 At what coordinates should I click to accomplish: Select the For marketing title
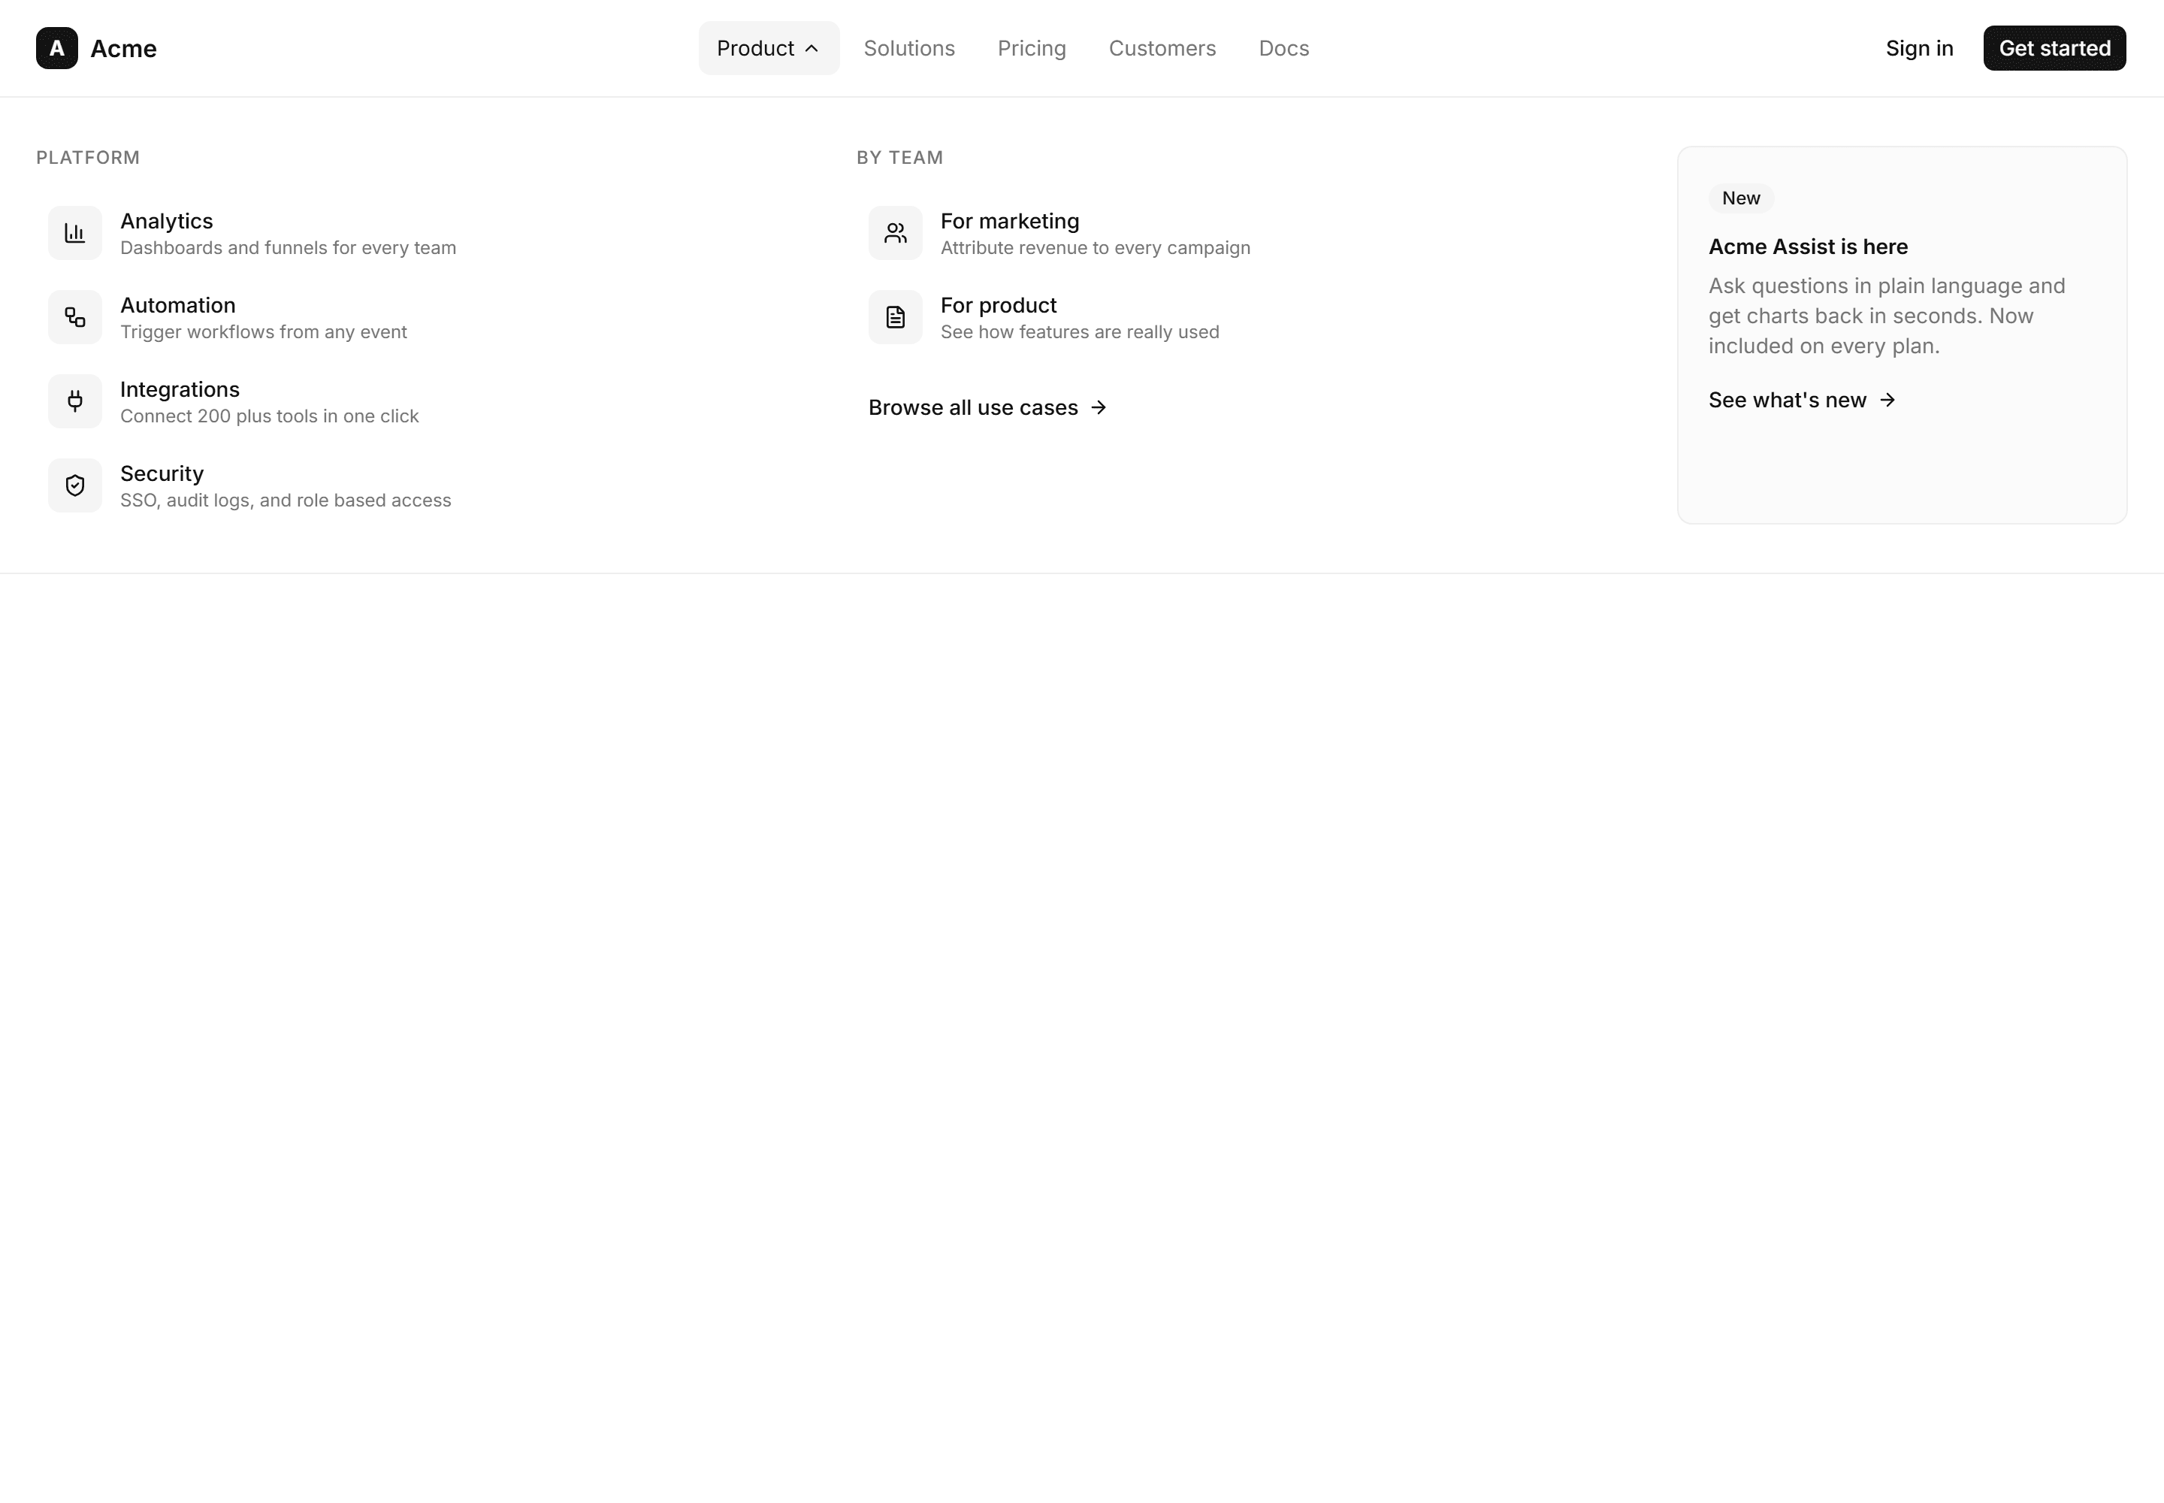click(1009, 221)
